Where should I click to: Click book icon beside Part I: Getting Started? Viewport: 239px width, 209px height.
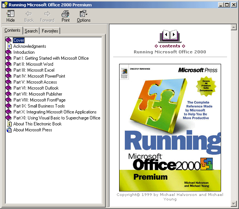click(9, 58)
